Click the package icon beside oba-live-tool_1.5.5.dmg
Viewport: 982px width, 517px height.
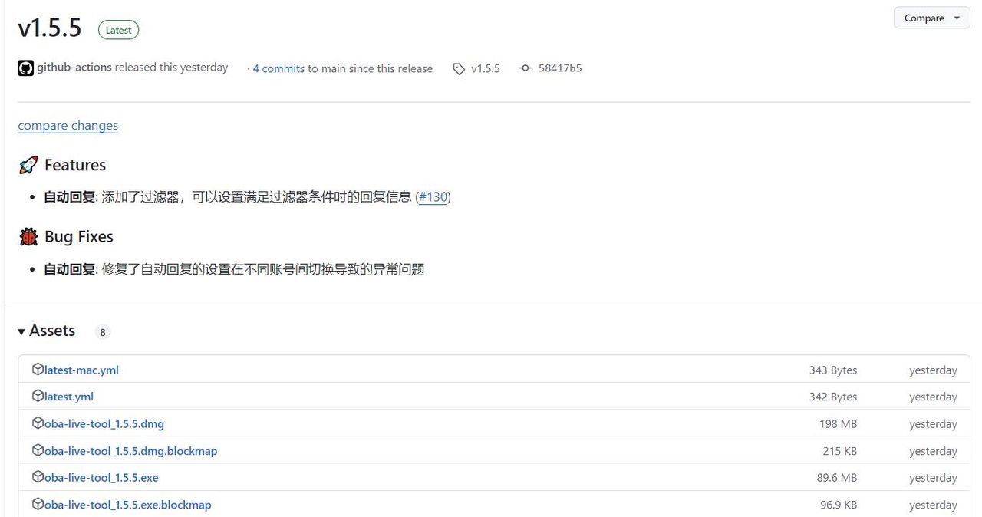[x=38, y=423]
